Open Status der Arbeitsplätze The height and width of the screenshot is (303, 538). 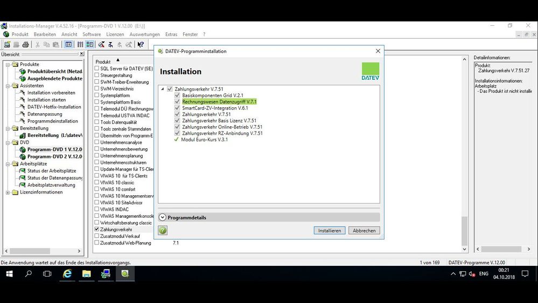(x=52, y=171)
